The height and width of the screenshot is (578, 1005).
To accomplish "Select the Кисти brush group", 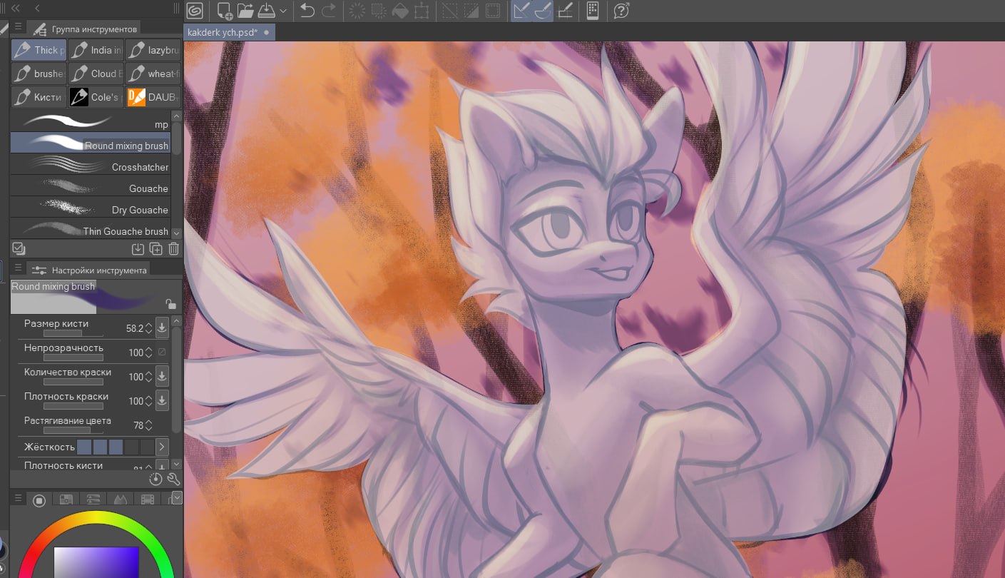I will click(x=39, y=97).
